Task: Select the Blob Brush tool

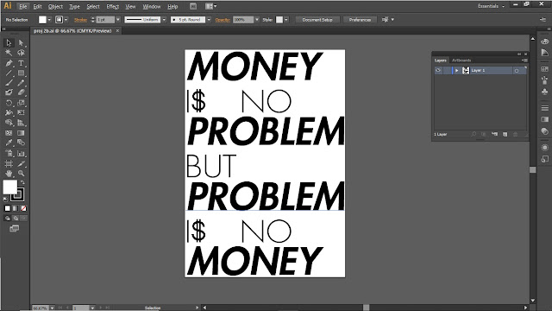Action: pyautogui.click(x=9, y=92)
